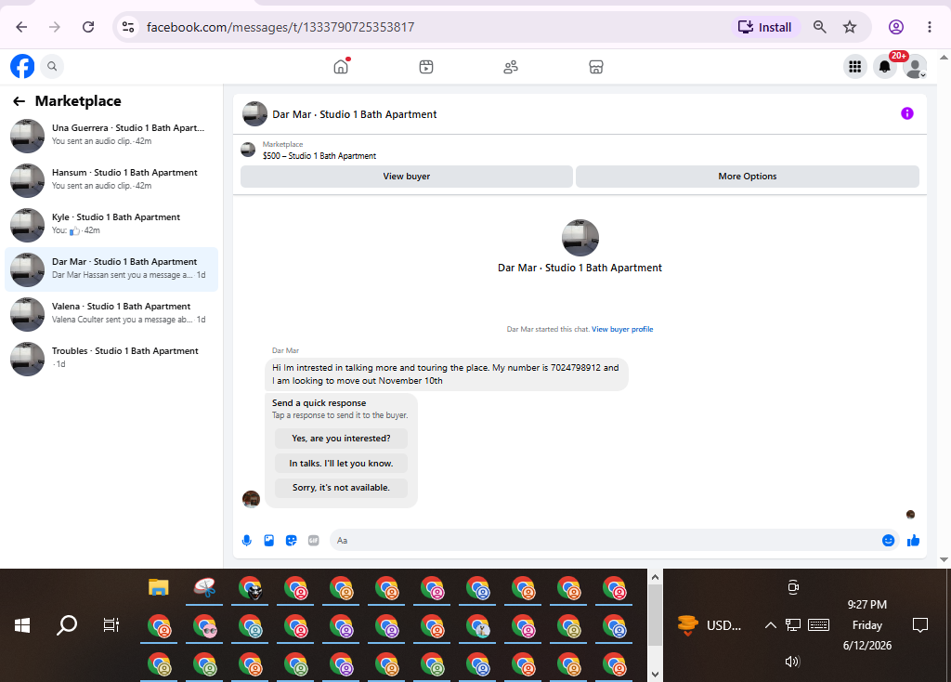Open the Reels video icon
951x682 pixels.
coord(426,67)
